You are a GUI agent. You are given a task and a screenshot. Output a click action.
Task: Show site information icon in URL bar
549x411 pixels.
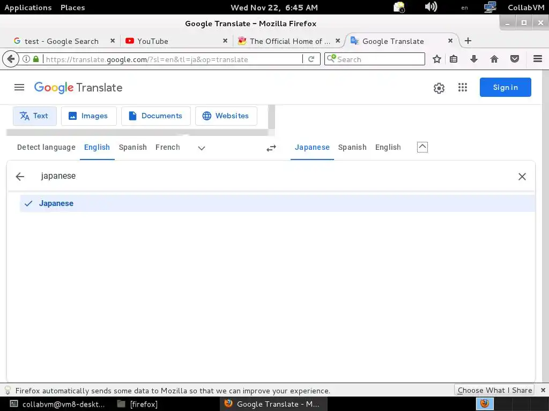click(26, 59)
